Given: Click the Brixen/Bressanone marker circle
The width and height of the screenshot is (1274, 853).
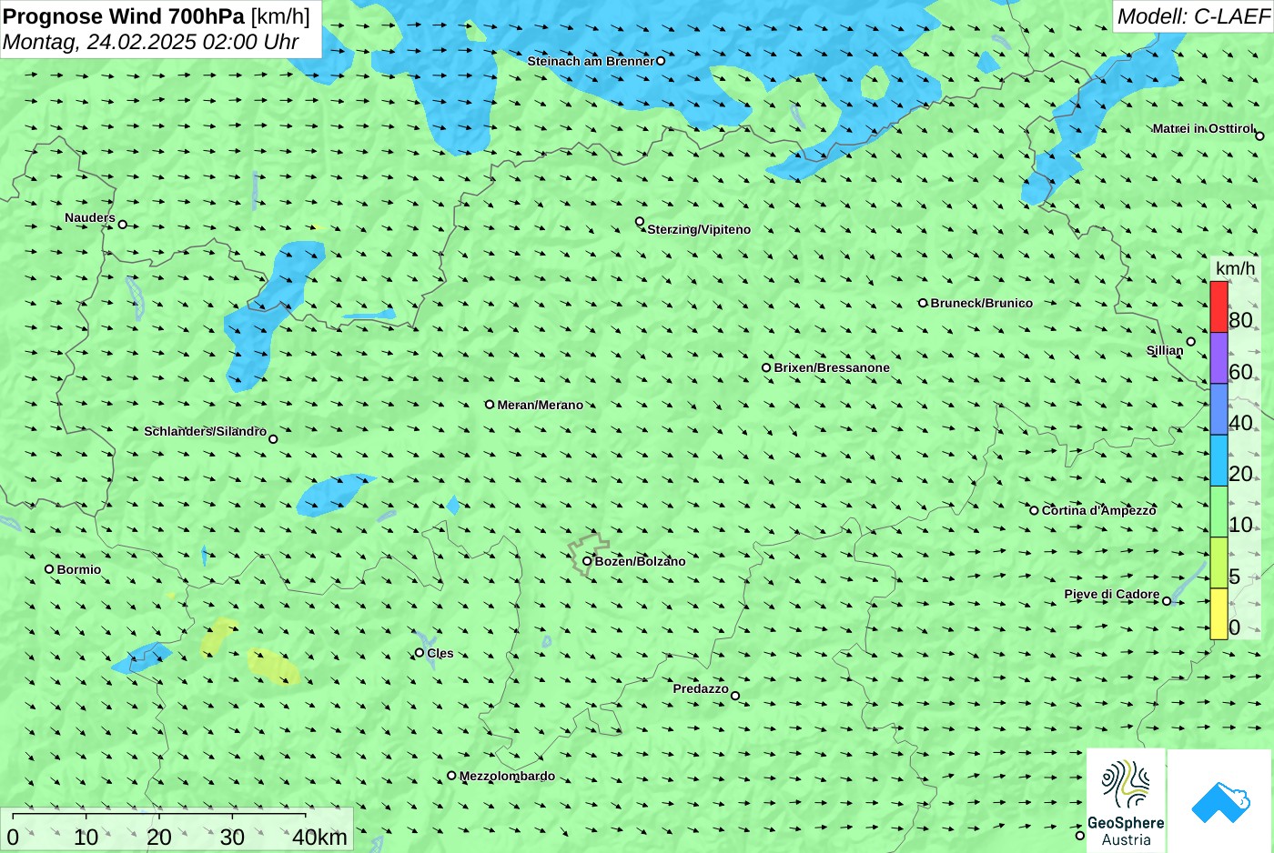Looking at the screenshot, I should point(766,368).
